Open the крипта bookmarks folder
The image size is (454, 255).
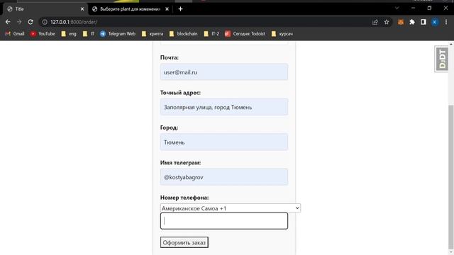[x=153, y=34]
